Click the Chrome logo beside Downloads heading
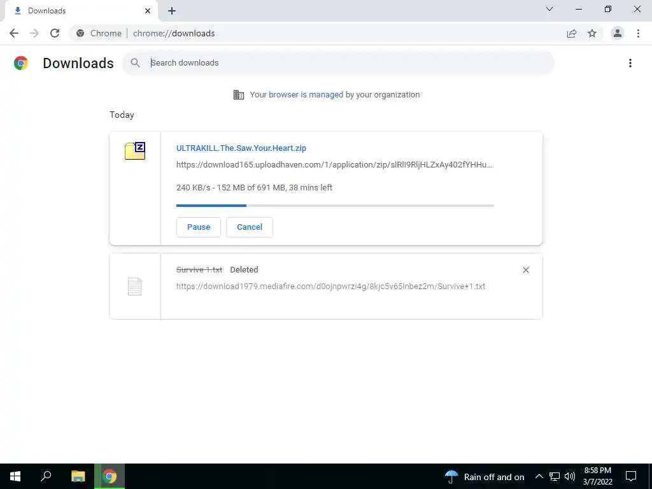 coord(21,63)
